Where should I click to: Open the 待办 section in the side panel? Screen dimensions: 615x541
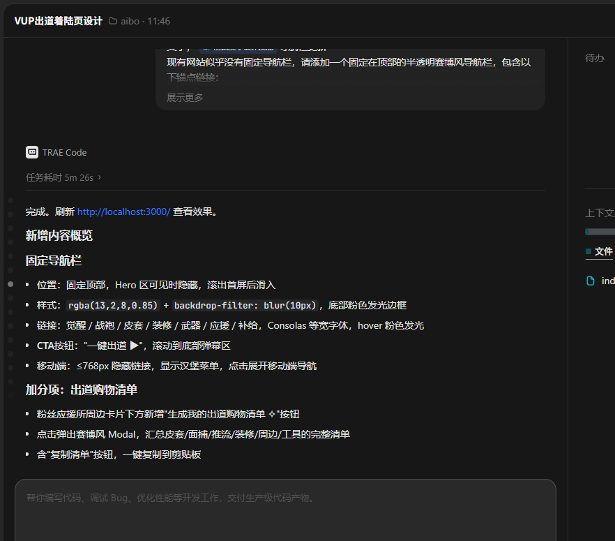pyautogui.click(x=595, y=58)
